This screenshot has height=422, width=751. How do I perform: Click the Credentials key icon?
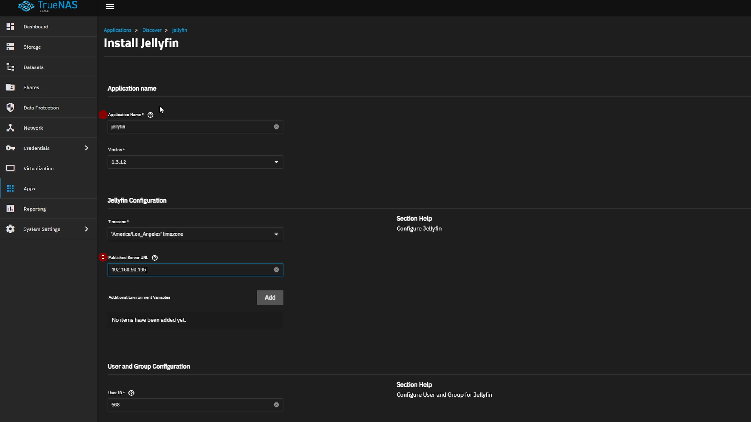tap(11, 148)
